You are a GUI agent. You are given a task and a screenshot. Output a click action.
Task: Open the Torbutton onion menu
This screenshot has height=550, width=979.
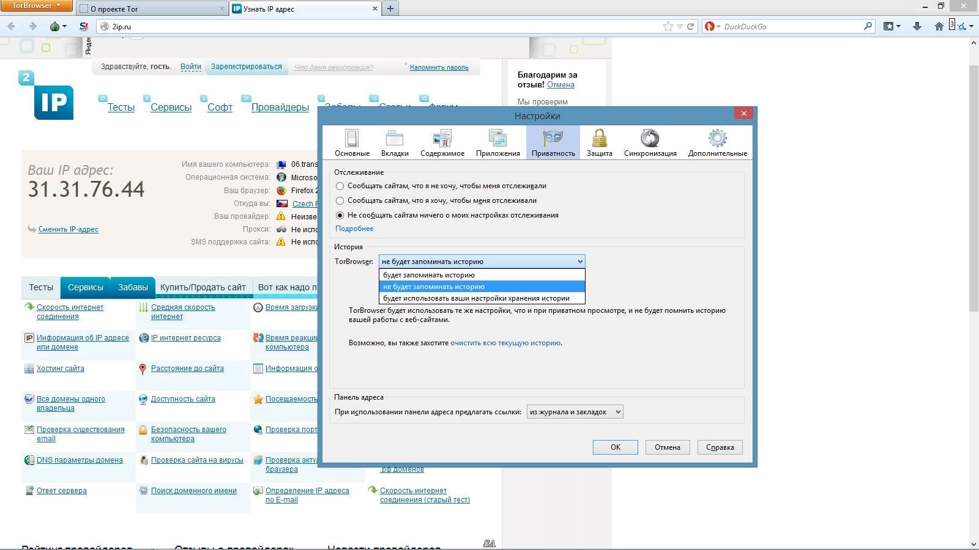[x=57, y=26]
